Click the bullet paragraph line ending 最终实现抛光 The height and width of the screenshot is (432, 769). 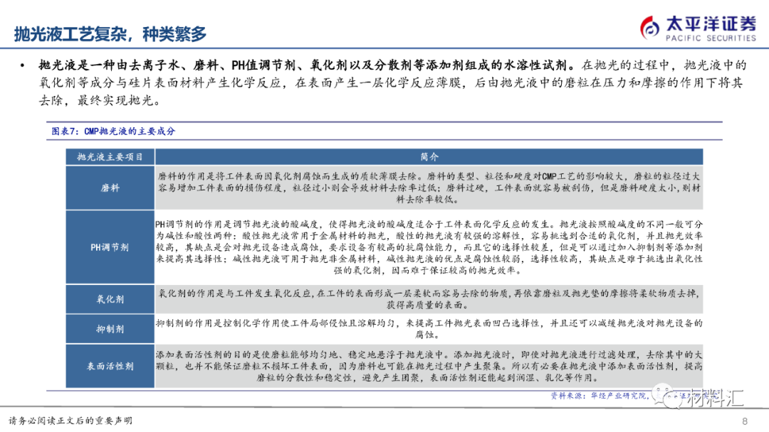(100, 101)
